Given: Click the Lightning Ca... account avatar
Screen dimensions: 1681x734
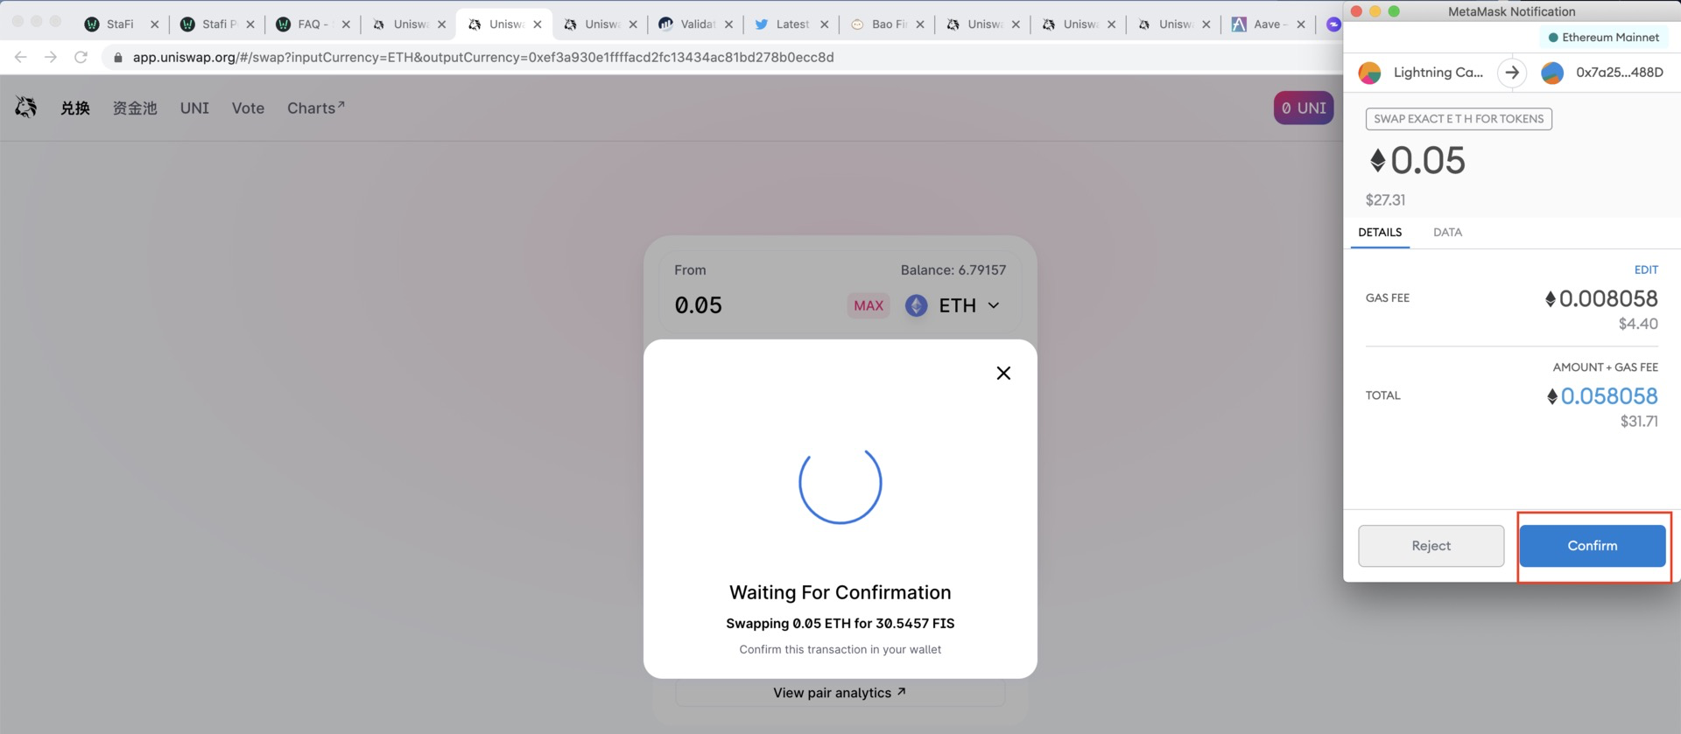Looking at the screenshot, I should pyautogui.click(x=1369, y=73).
